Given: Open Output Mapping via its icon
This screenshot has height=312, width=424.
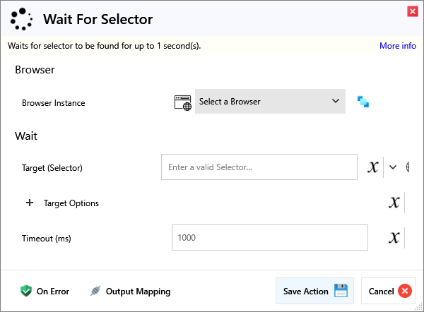Looking at the screenshot, I should click(x=95, y=291).
